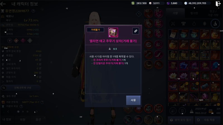Select the armor filter icon in bag

click(x=183, y=24)
